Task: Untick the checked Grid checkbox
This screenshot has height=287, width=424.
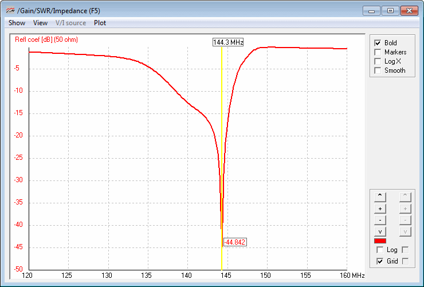Action: 380,261
